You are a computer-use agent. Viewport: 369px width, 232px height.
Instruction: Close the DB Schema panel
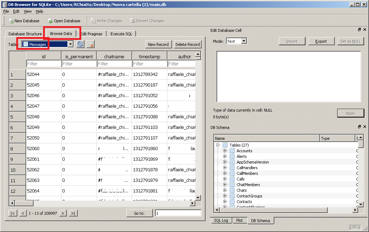pyautogui.click(x=365, y=127)
